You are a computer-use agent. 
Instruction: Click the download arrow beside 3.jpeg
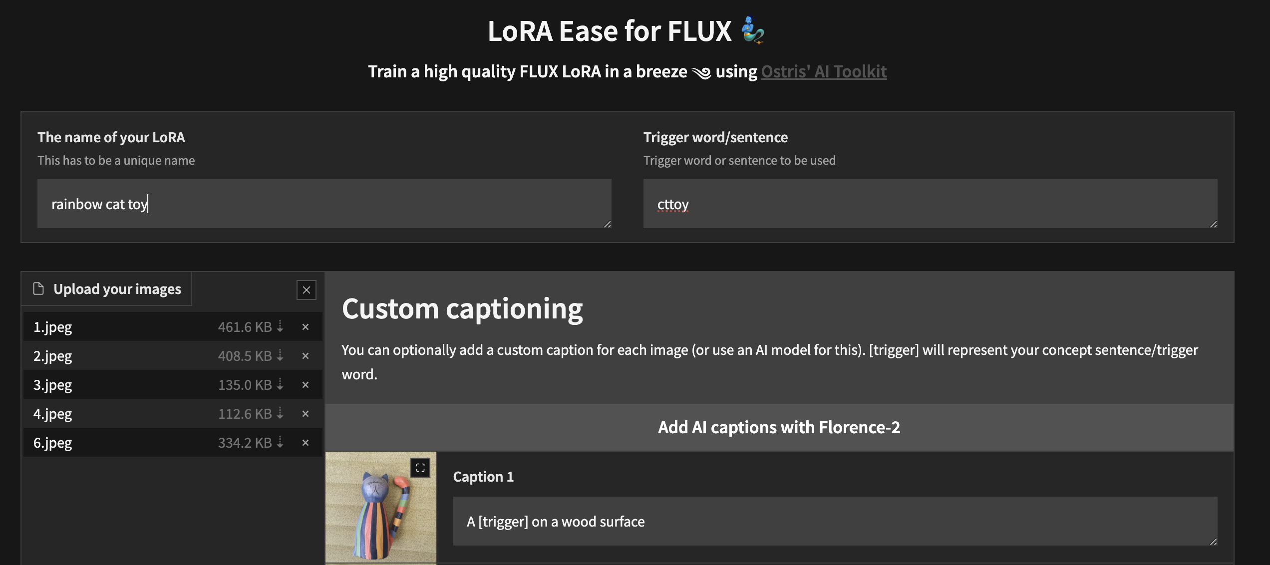[280, 384]
